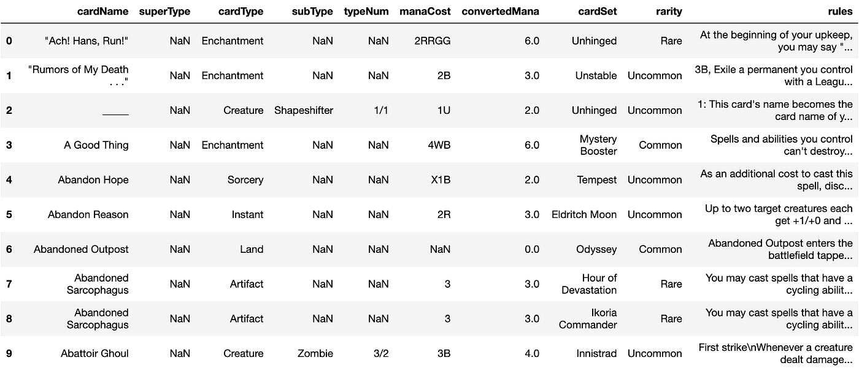Select the typeNum column header
This screenshot has width=859, height=371.
(366, 11)
